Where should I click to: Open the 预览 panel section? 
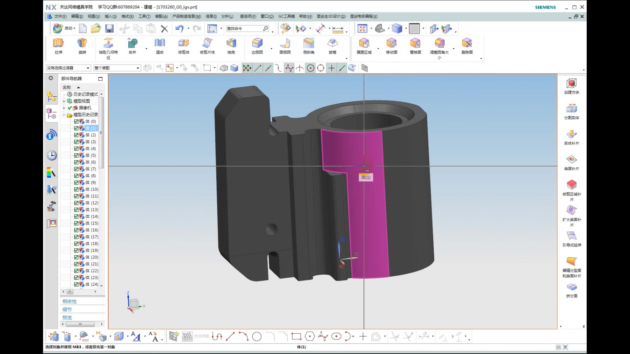click(67, 318)
